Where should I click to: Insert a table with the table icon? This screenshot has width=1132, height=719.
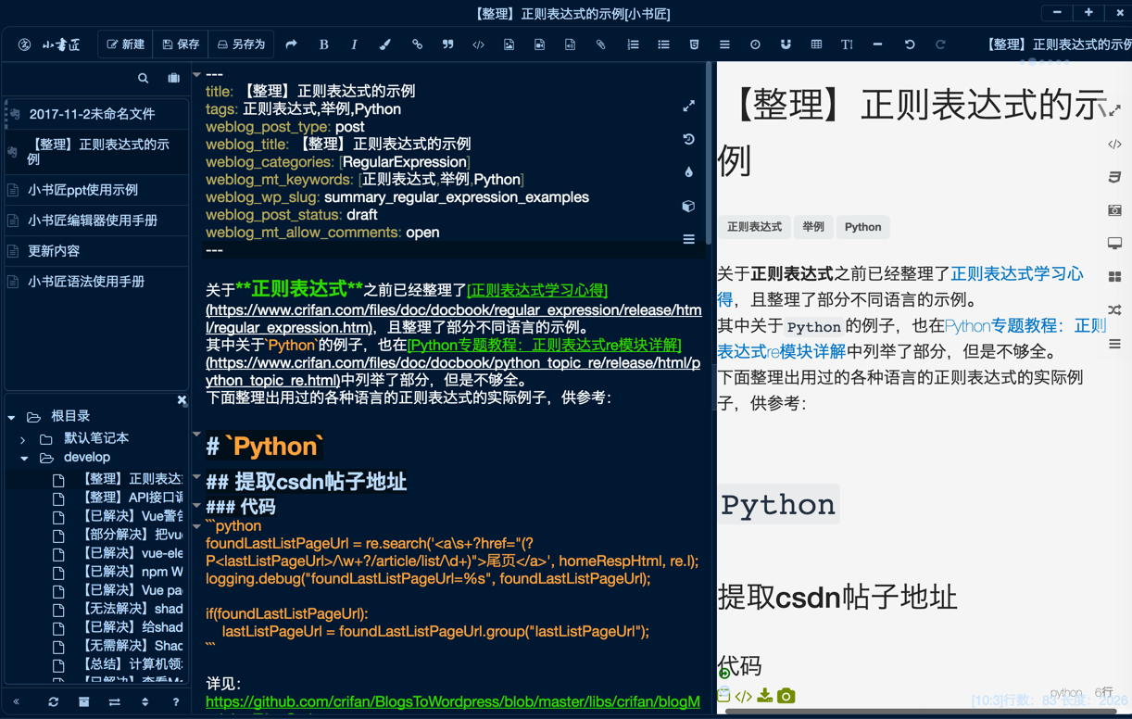(x=816, y=44)
